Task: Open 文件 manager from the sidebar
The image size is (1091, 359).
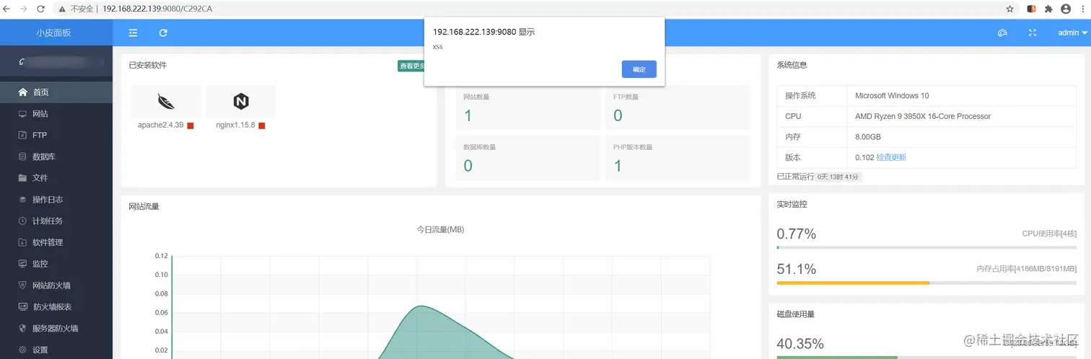Action: point(56,178)
